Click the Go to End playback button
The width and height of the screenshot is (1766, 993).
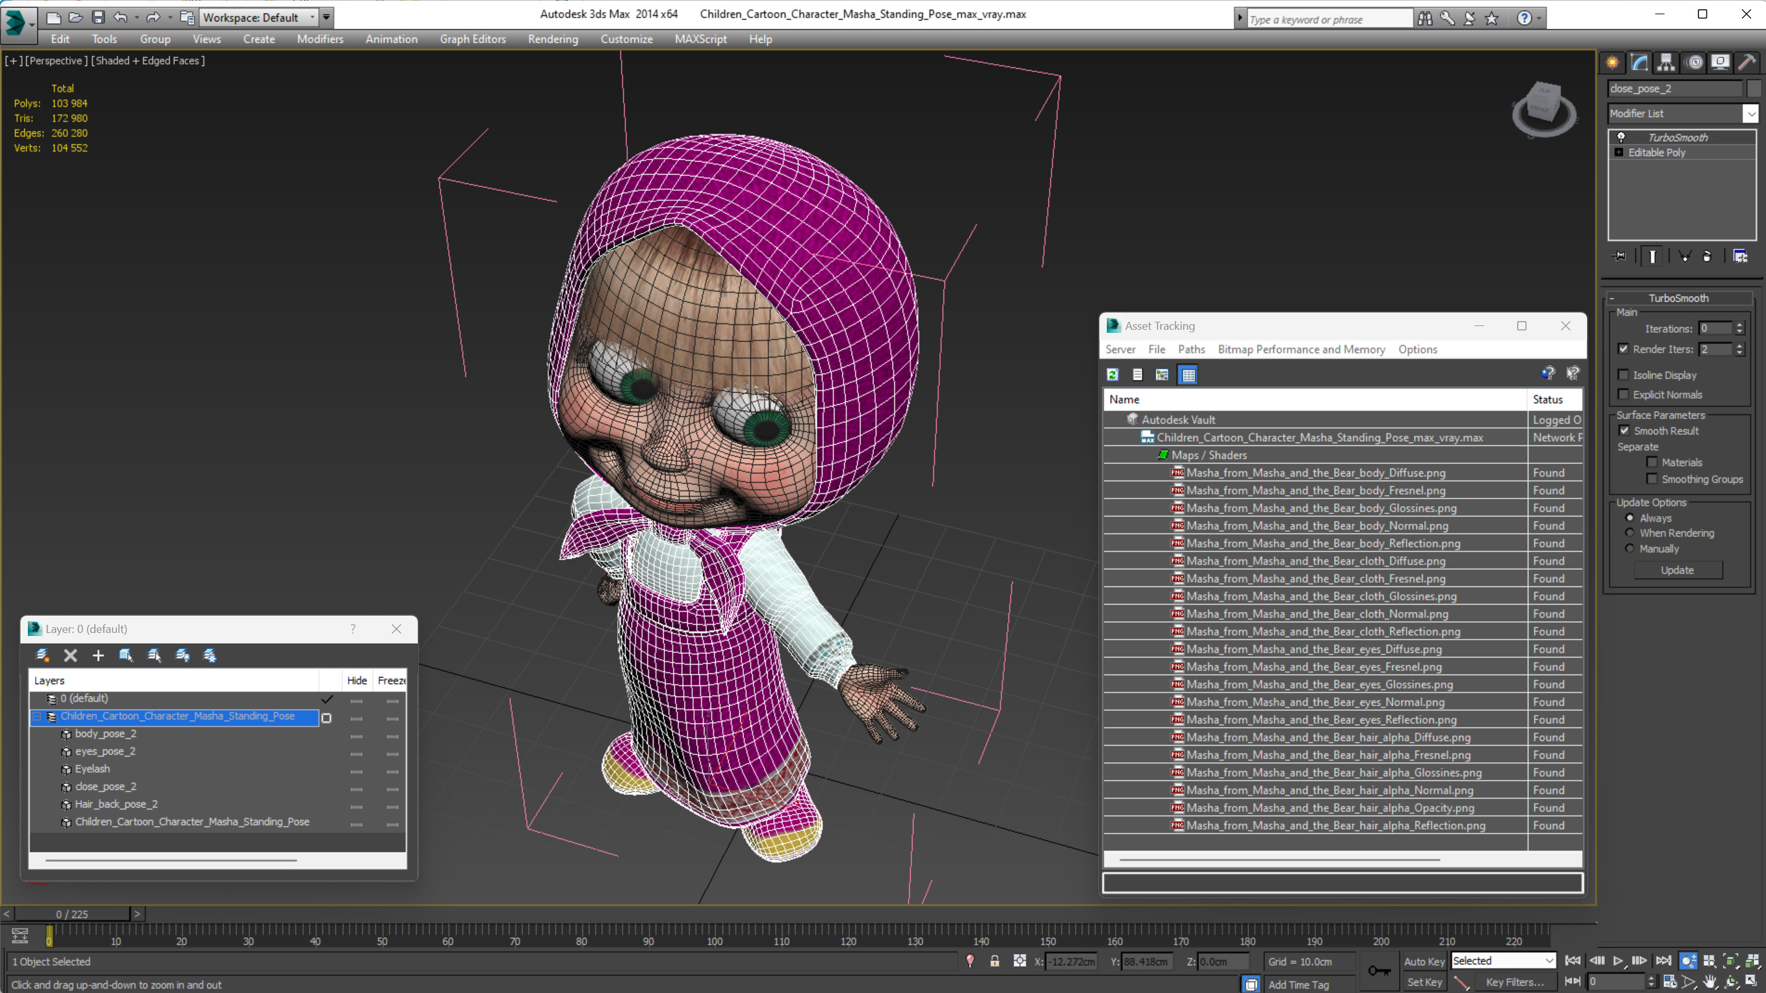1663,961
